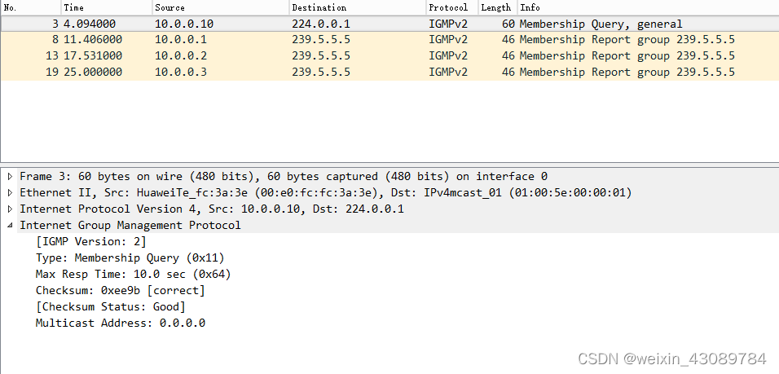This screenshot has width=779, height=374.
Task: Sort packets by the Time column header
Action: click(106, 7)
